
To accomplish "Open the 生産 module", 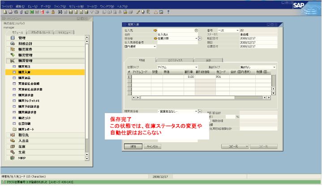I will pyautogui.click(x=45, y=152).
